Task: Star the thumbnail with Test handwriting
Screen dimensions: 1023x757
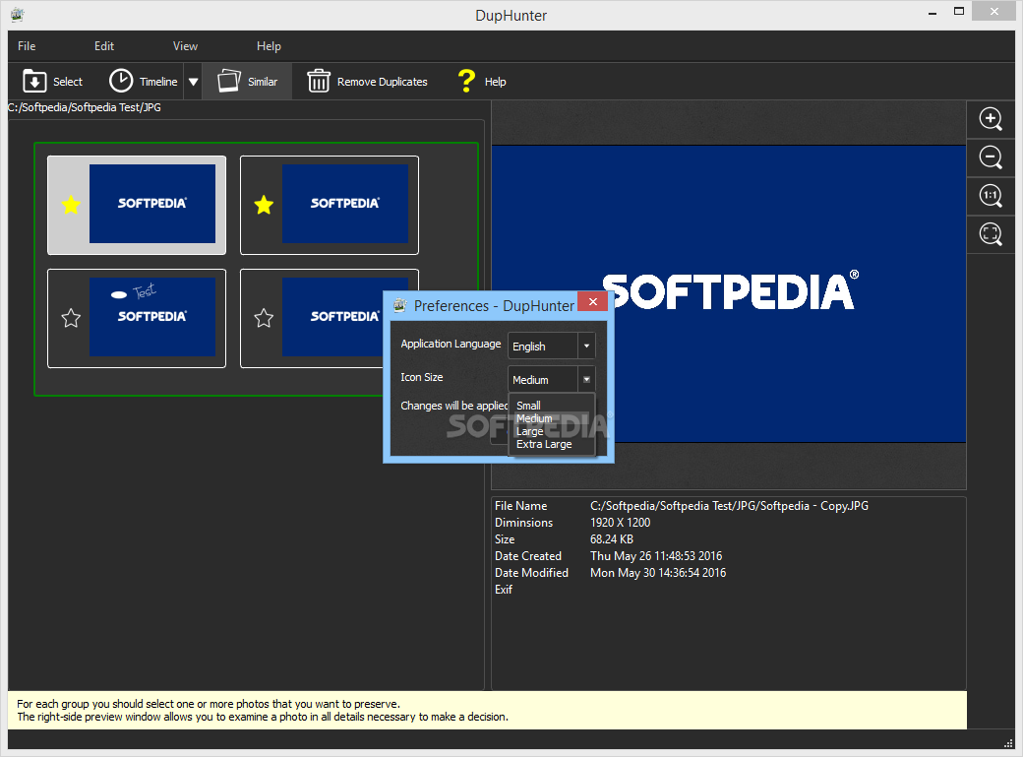Action: 71,318
